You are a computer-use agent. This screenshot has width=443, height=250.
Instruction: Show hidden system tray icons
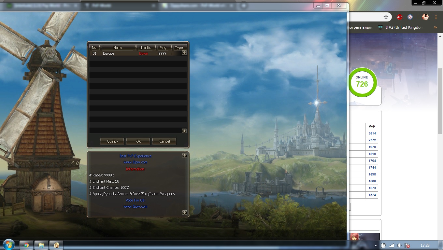pos(376,245)
